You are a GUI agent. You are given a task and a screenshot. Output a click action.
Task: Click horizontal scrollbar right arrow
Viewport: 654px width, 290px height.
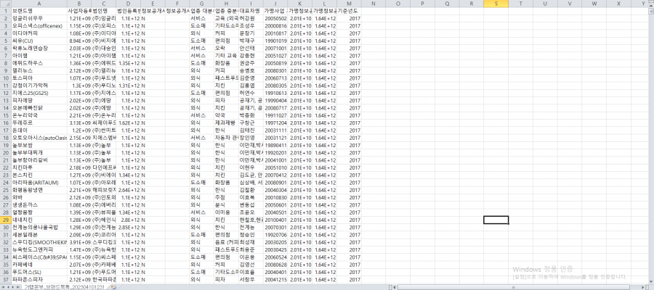[x=643, y=287]
